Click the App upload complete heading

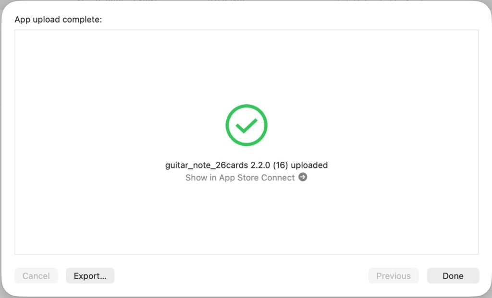58,20
